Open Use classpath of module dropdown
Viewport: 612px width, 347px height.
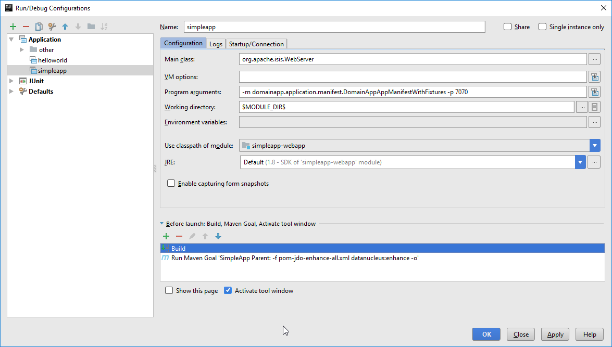595,146
